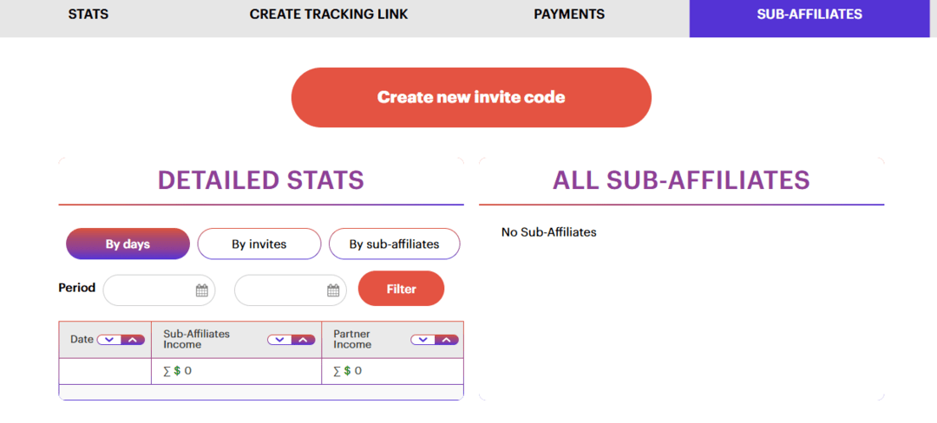Sort Sub-Affiliates Income ascending

302,340
